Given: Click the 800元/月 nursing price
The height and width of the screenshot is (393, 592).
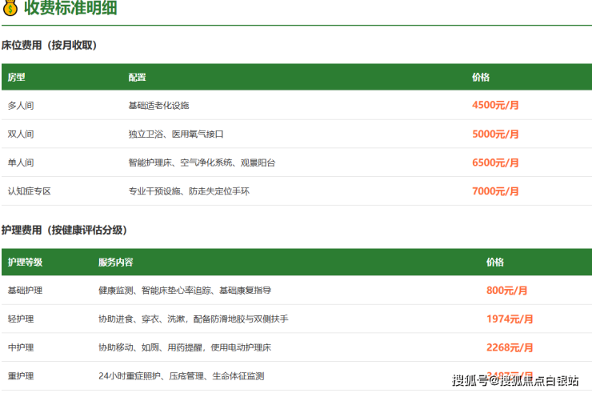Looking at the screenshot, I should (506, 291).
